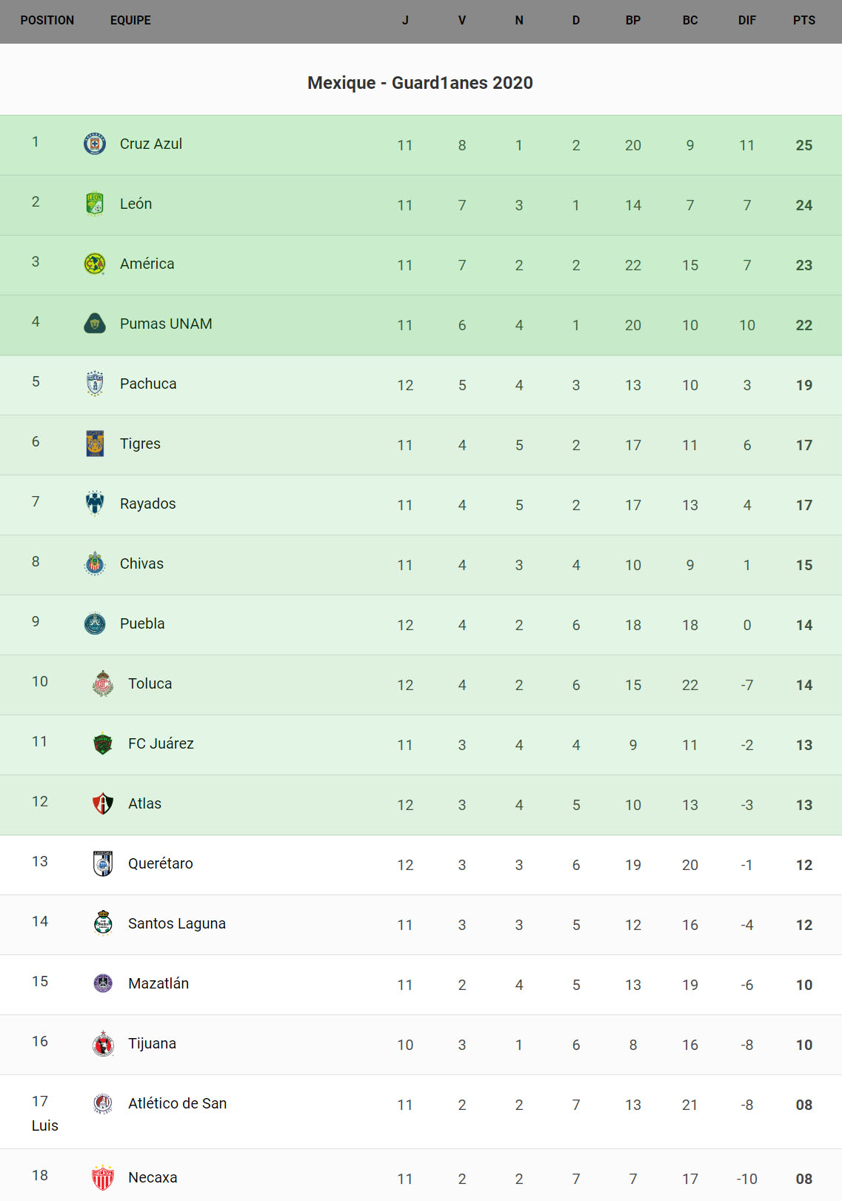
Task: Click the Chivas team logo
Action: (95, 563)
